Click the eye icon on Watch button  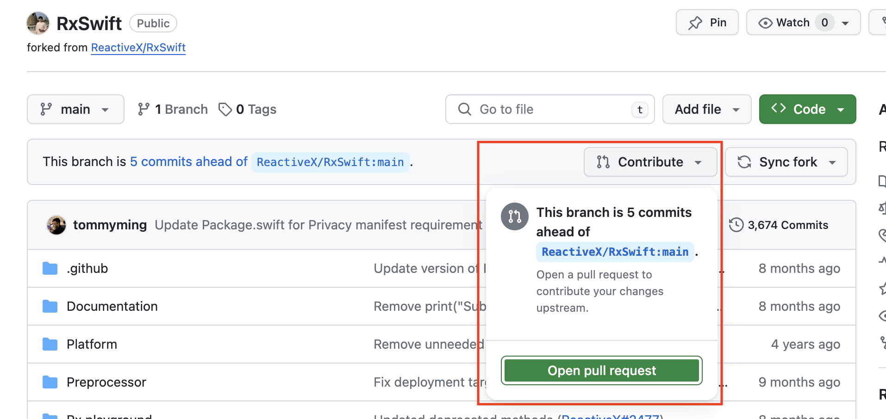pyautogui.click(x=765, y=23)
